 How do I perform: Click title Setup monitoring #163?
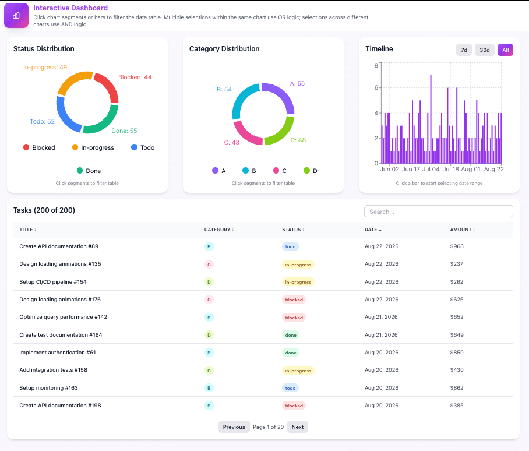coord(48,387)
